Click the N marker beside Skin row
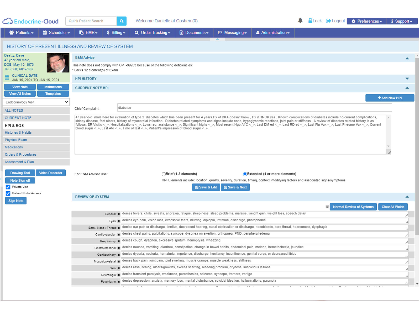Image resolution: width=420 pixels, height=315 pixels. click(x=119, y=268)
